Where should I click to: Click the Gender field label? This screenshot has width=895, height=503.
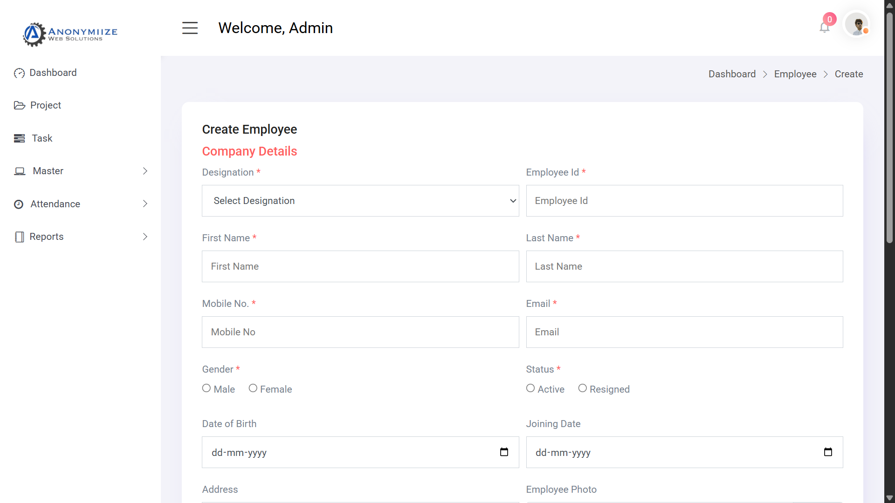pyautogui.click(x=221, y=369)
